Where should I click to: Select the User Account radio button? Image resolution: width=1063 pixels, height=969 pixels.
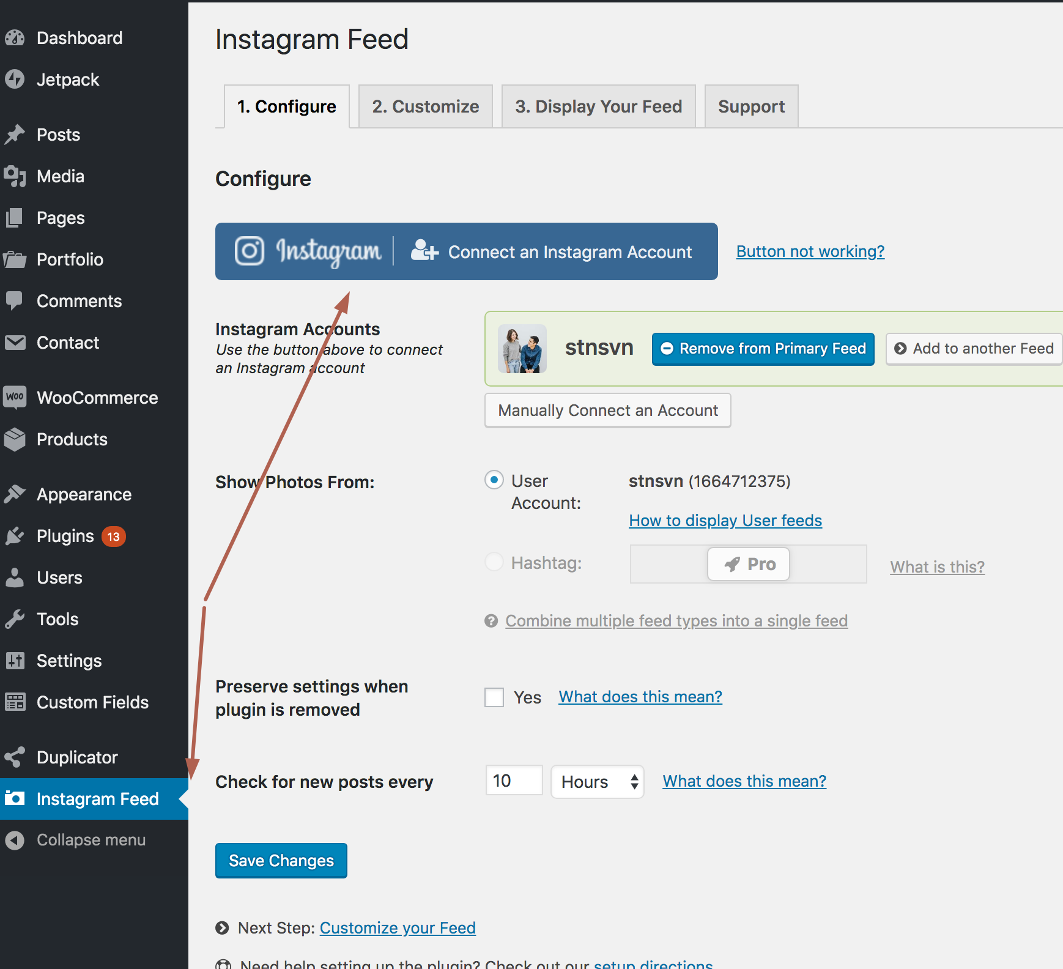click(x=494, y=480)
